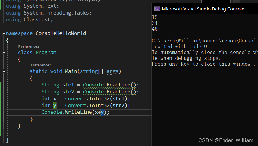Click the args parameter in Main signature
This screenshot has height=146, width=258.
(112, 71)
